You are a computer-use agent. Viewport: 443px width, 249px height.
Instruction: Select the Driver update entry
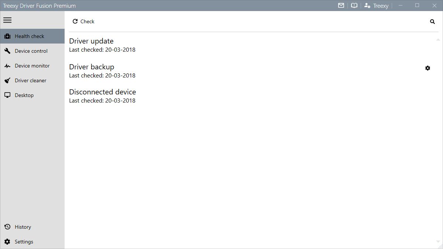[91, 41]
